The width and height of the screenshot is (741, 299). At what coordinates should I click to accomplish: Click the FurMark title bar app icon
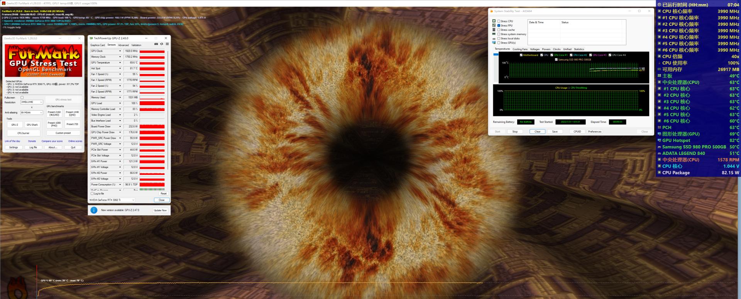[4, 3]
